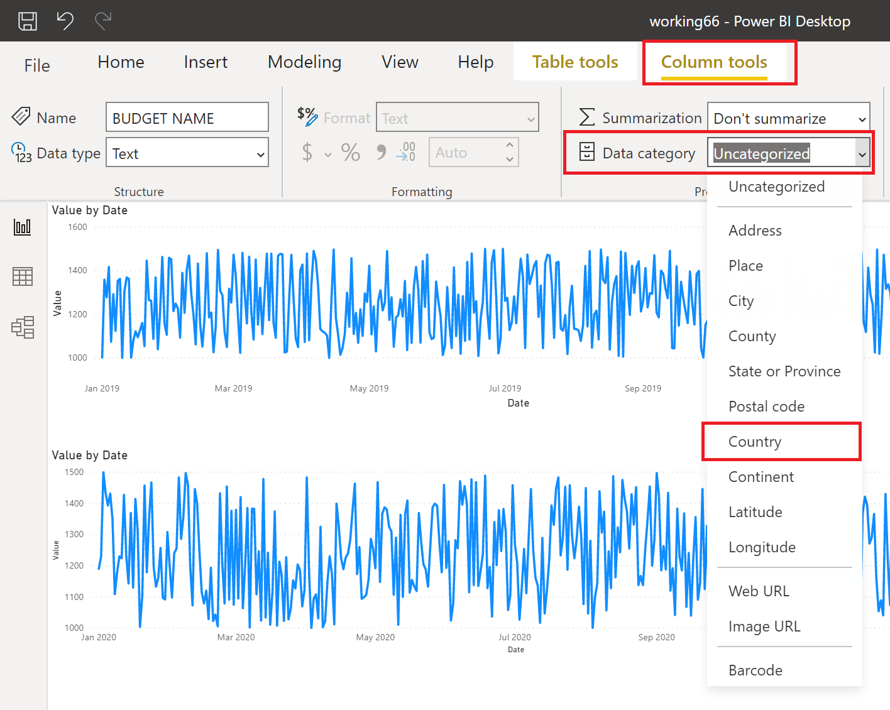Choose Country from data category list

pos(782,442)
